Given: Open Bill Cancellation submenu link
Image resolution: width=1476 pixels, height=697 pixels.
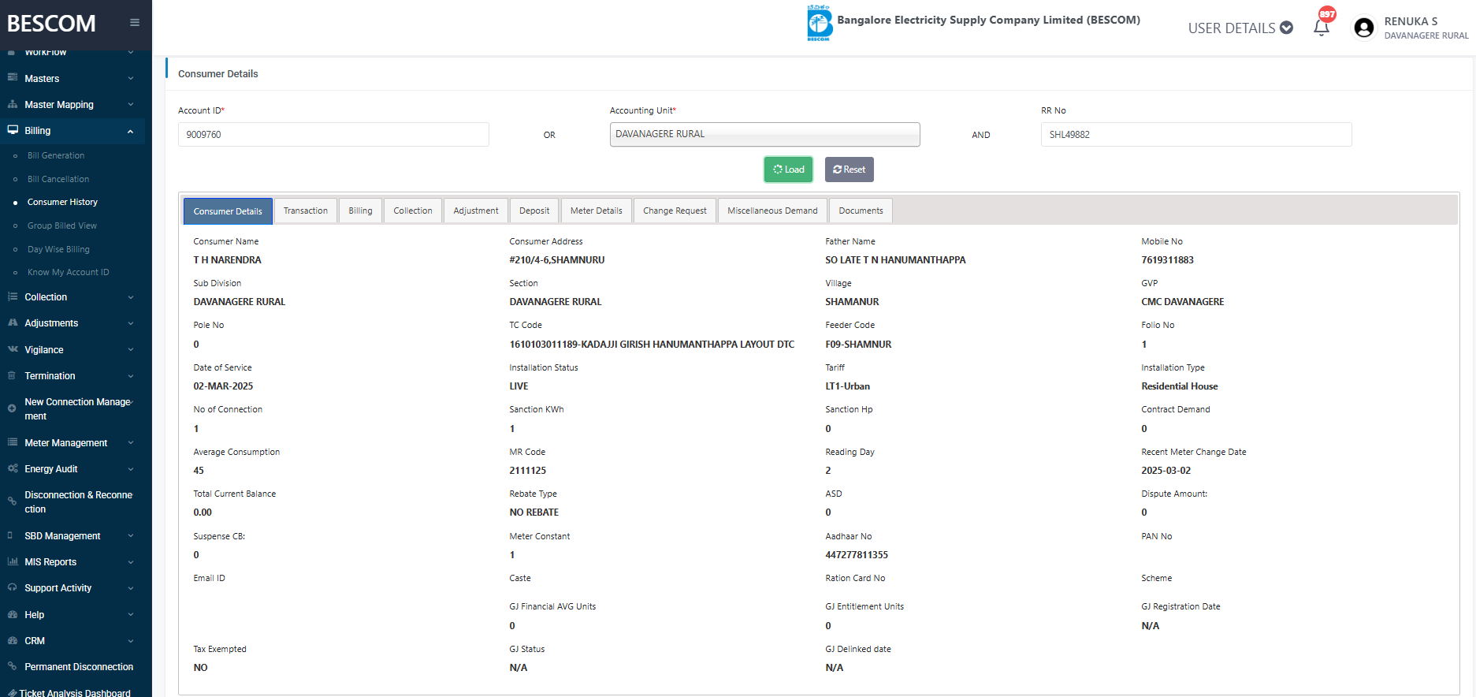Looking at the screenshot, I should click(x=58, y=179).
